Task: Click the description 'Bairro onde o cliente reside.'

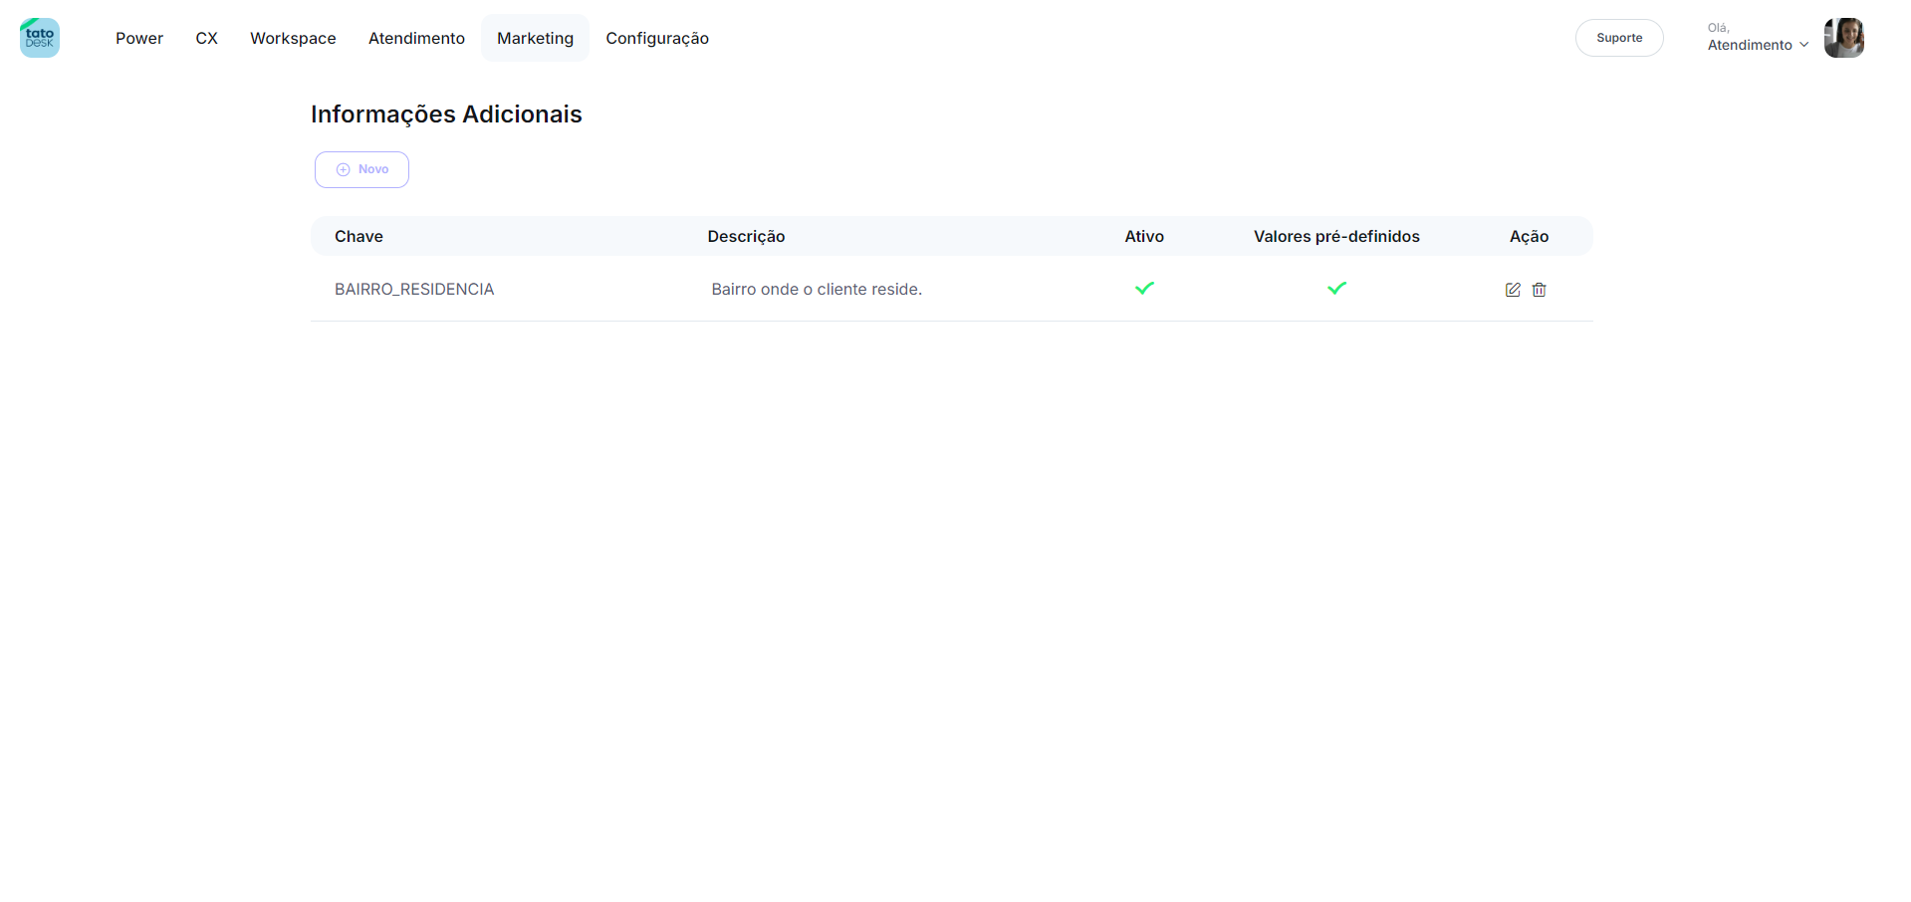Action: 817,289
